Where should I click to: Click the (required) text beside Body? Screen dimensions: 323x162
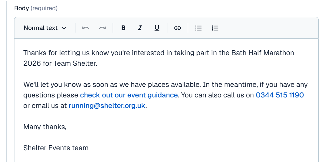coord(44,9)
